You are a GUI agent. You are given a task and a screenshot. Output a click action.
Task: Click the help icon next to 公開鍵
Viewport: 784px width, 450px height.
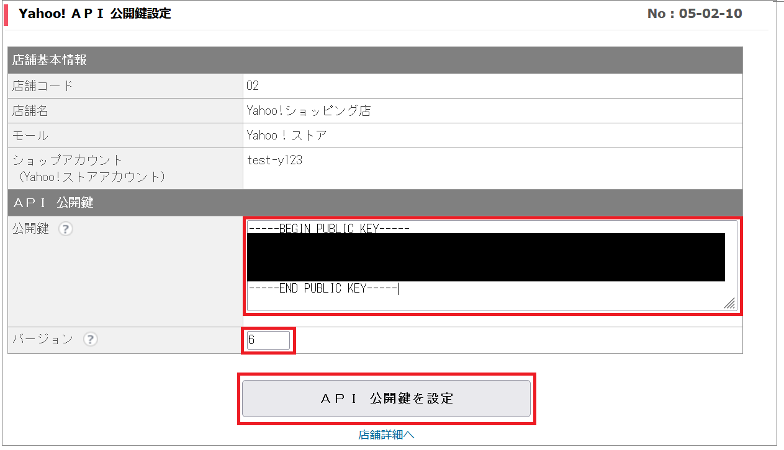[66, 229]
